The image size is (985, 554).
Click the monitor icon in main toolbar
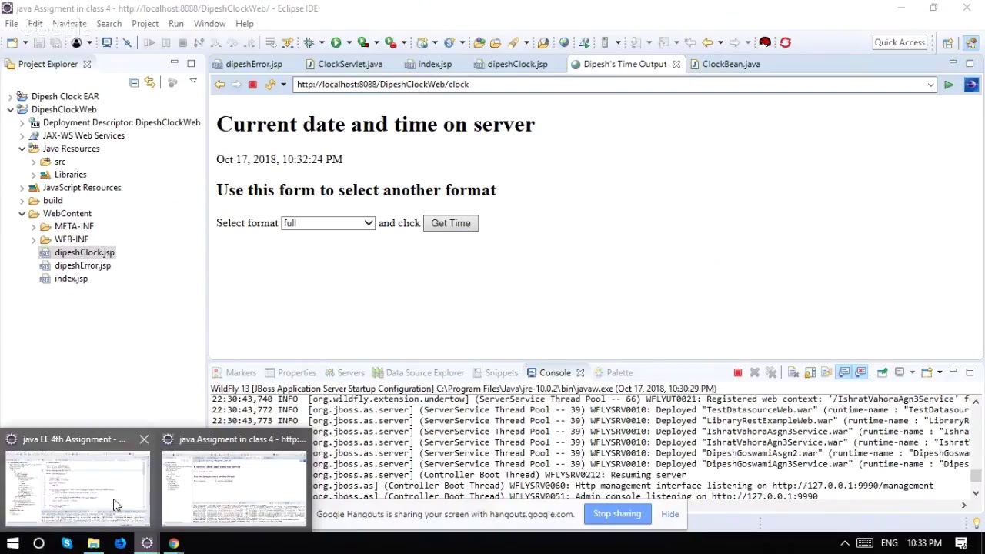coord(107,42)
